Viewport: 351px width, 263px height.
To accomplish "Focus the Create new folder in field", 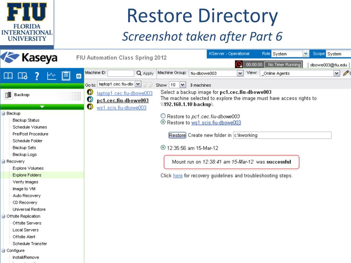I will 282,135.
